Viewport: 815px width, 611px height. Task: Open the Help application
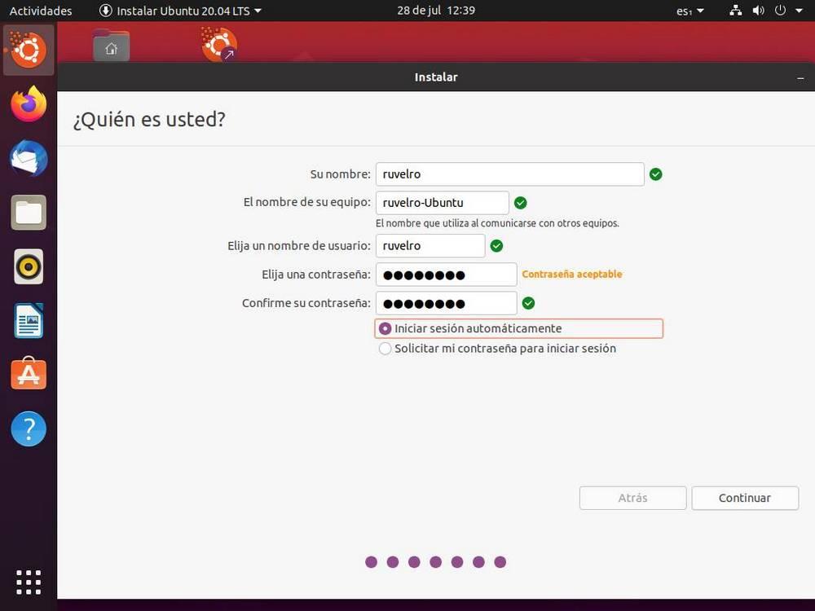pos(29,429)
